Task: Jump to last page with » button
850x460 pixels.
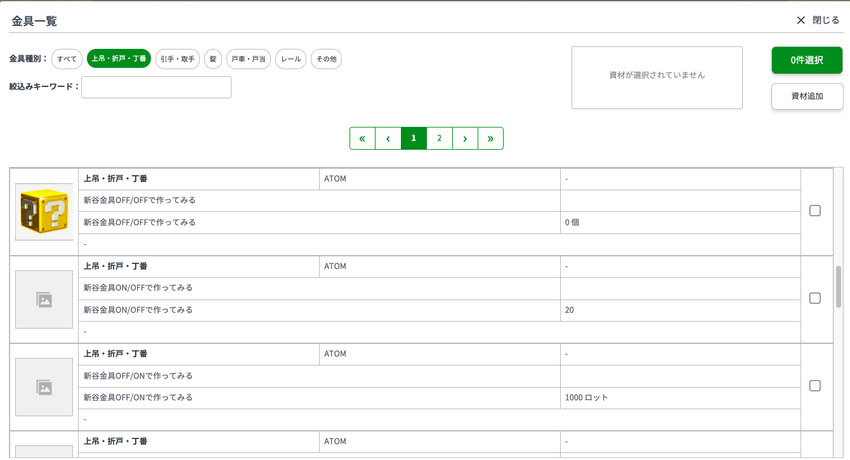Action: coord(490,138)
